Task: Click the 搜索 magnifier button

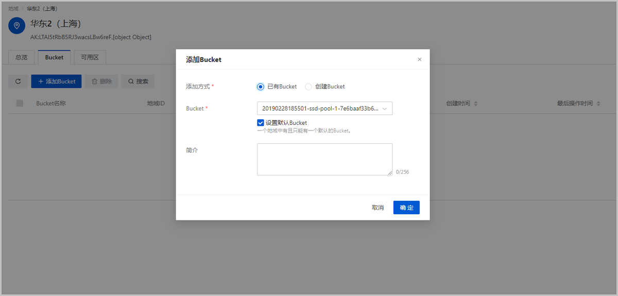Action: click(138, 81)
